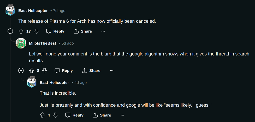
Task: Reply to MiloIsTheBest's comment
Action: click(64, 70)
